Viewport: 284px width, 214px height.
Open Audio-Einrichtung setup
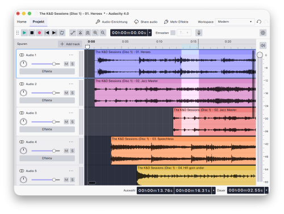pos(111,22)
